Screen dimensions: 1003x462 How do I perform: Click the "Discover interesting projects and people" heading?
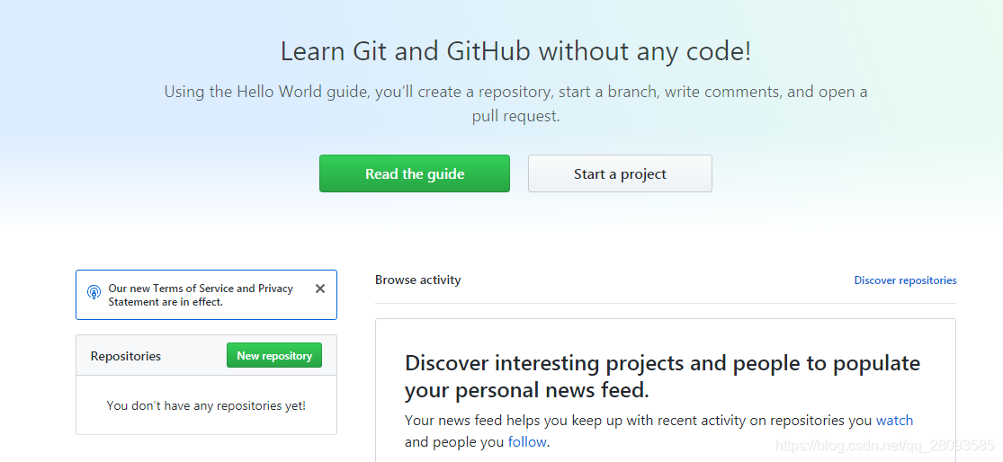coord(662,377)
